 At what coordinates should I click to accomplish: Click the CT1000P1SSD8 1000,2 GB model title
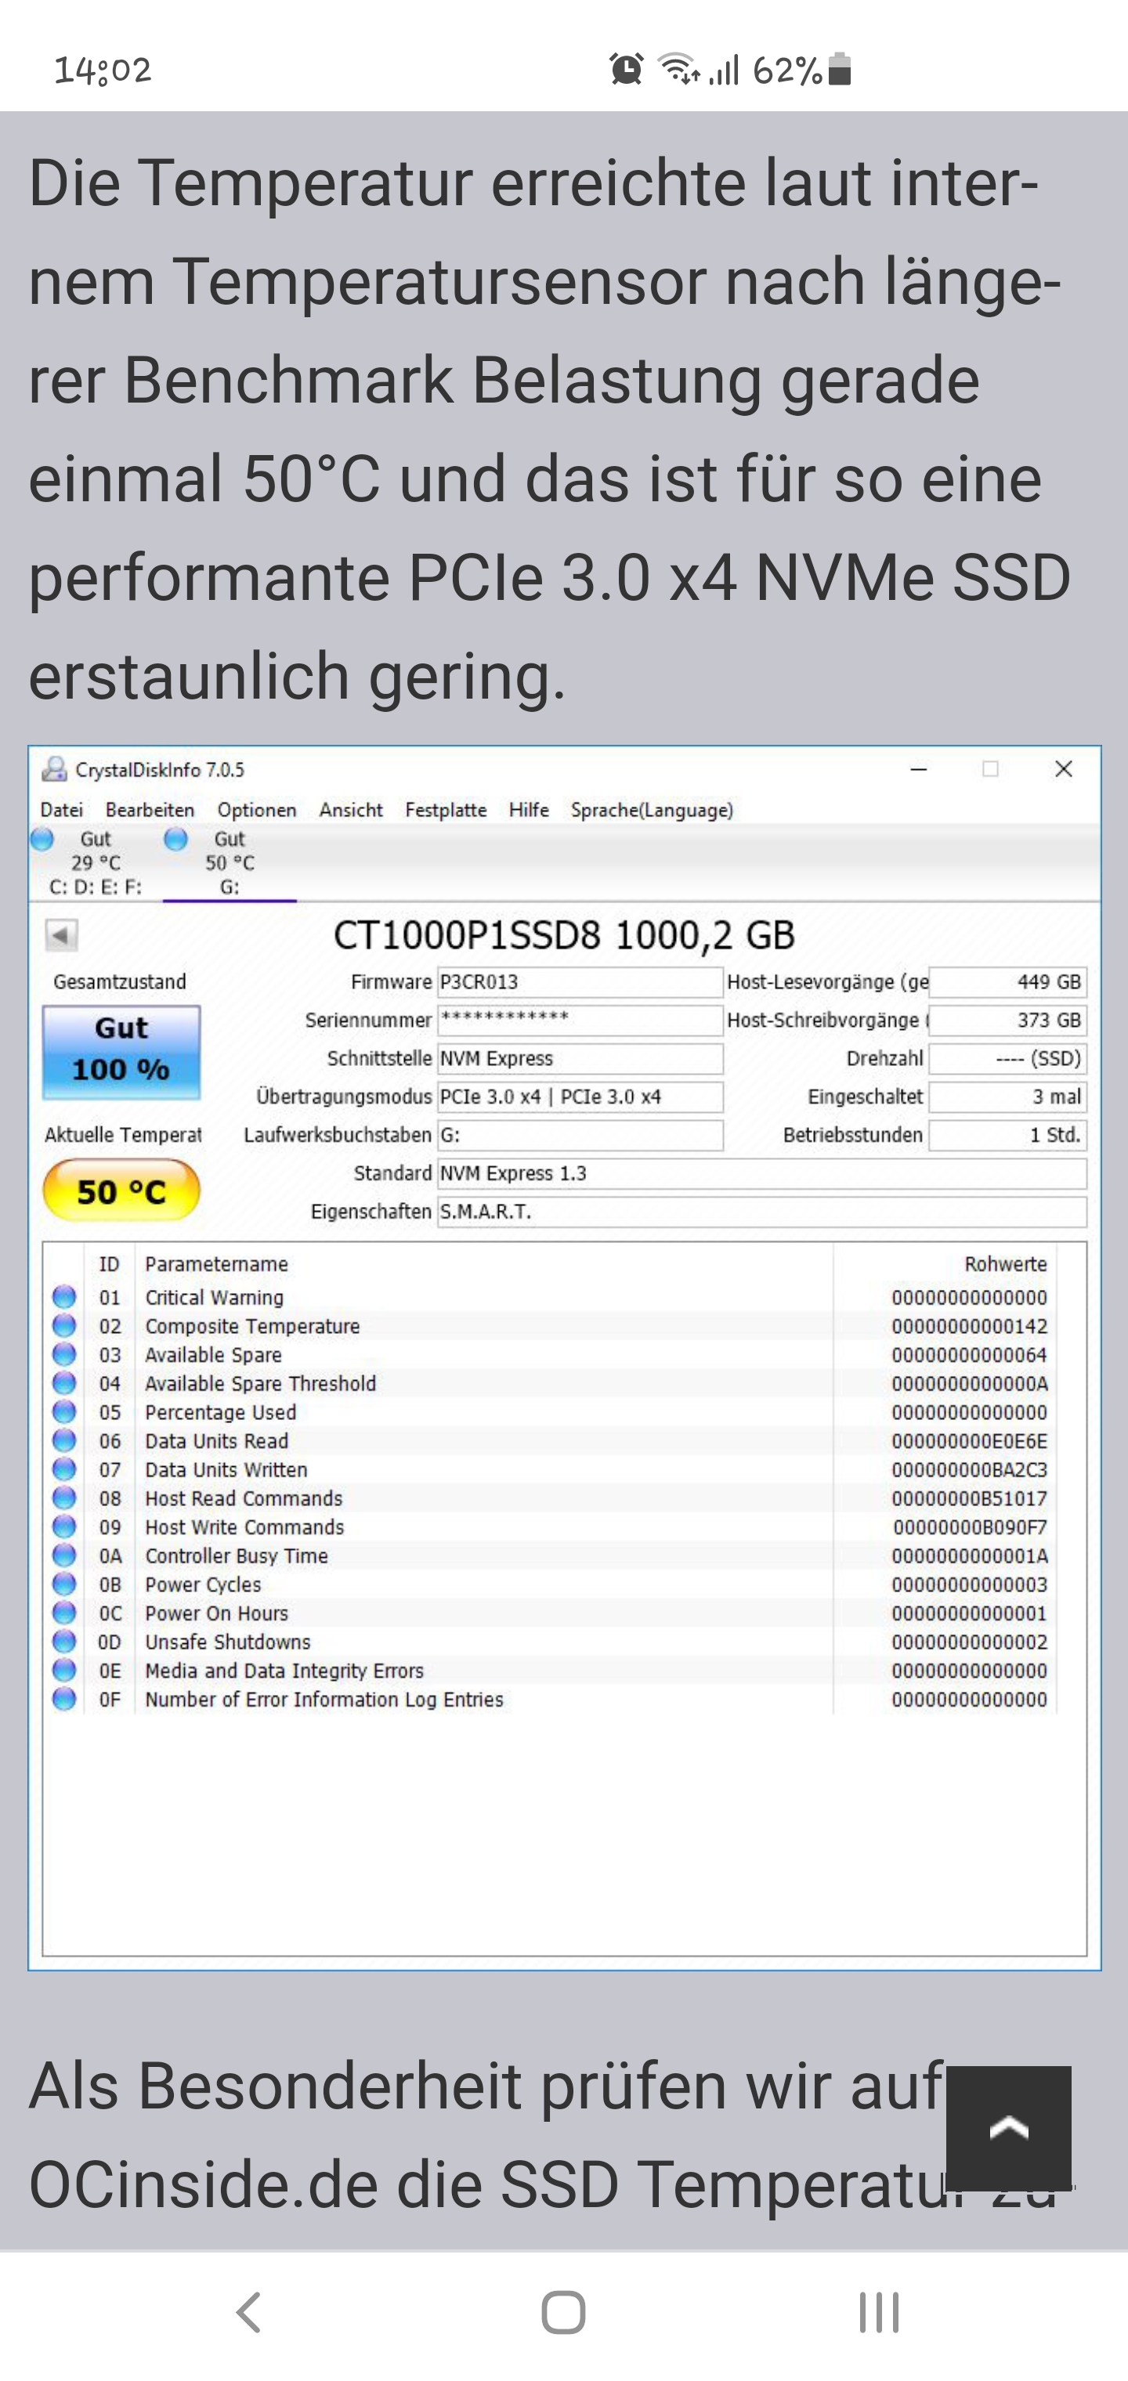[x=564, y=934]
